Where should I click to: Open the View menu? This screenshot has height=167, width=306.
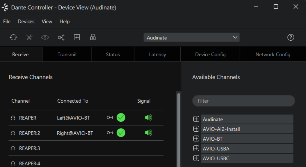click(47, 21)
